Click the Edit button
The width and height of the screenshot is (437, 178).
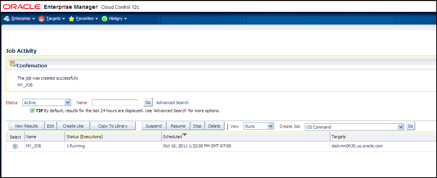pyautogui.click(x=50, y=126)
